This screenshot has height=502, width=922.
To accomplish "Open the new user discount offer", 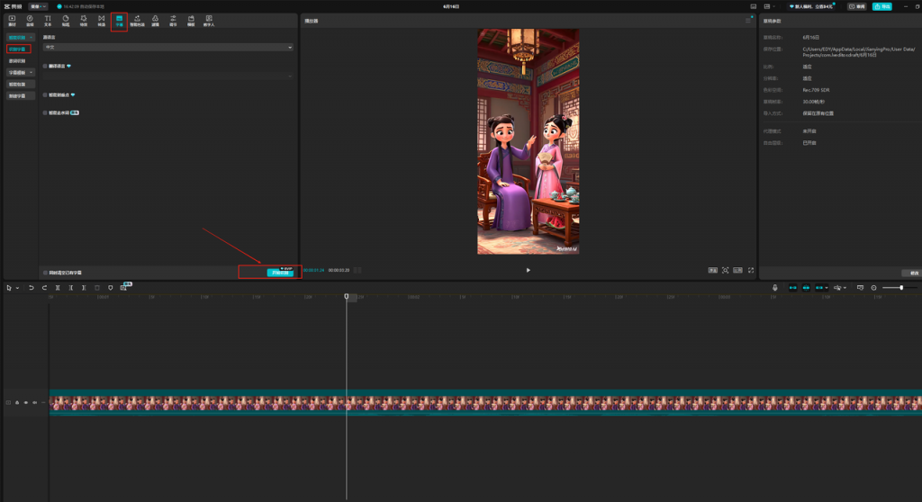I will click(811, 6).
